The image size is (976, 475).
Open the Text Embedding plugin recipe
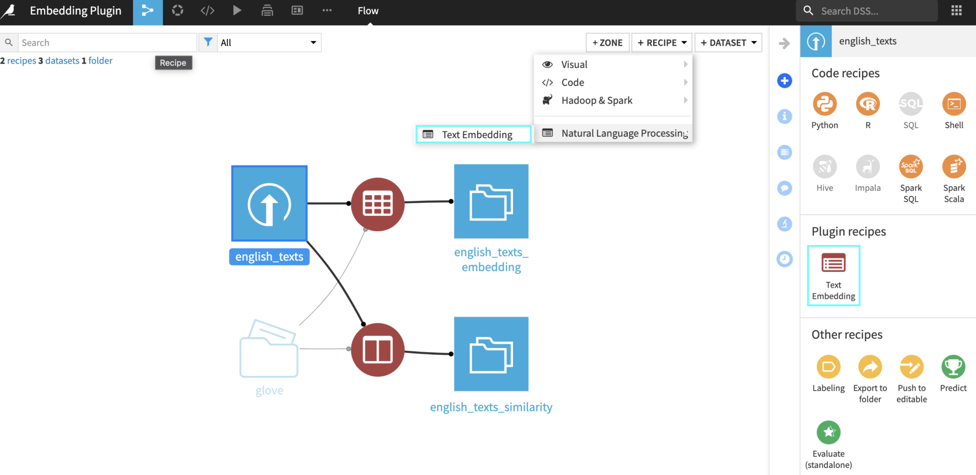[833, 274]
